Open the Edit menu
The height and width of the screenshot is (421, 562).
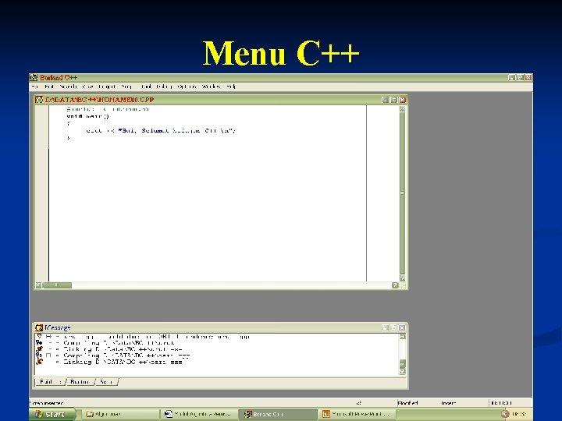(x=49, y=87)
